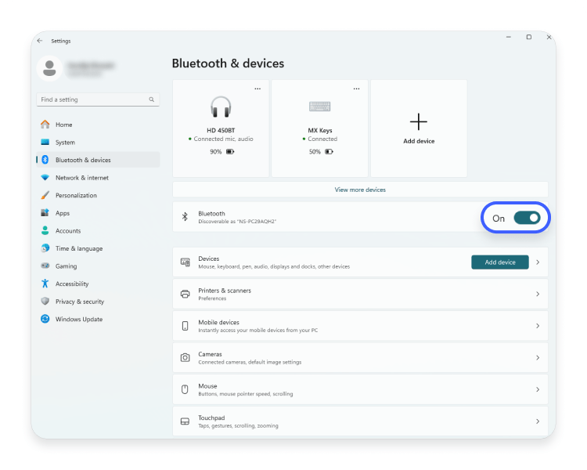This screenshot has height=470, width=587.
Task: Open System settings section
Action: tap(98, 142)
